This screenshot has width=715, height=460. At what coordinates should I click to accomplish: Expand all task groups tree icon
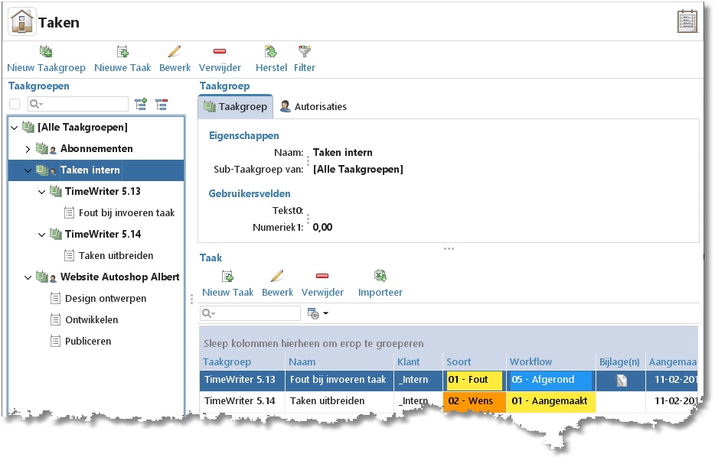[141, 104]
